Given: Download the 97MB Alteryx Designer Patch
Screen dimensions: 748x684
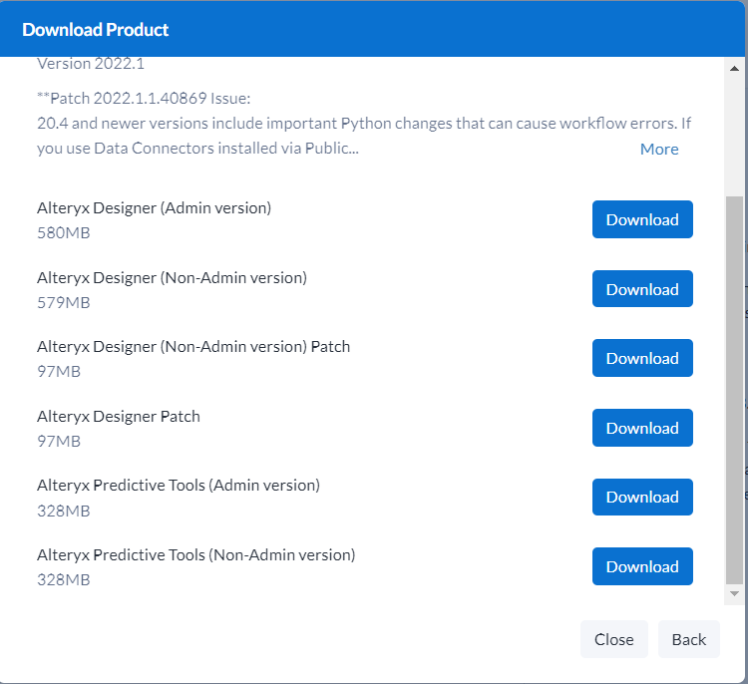Looking at the screenshot, I should coord(641,429).
